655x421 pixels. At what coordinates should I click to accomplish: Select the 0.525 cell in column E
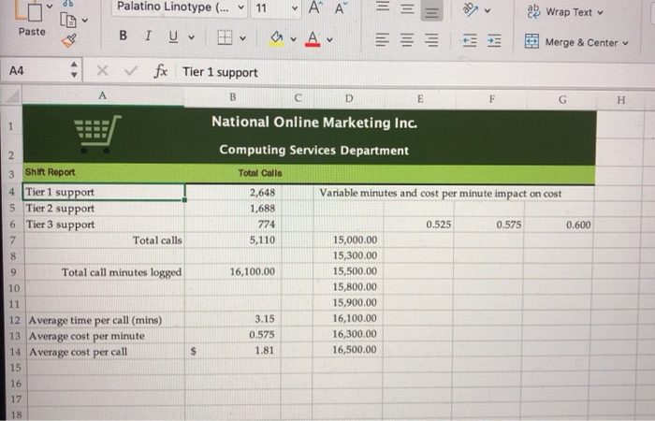point(418,225)
